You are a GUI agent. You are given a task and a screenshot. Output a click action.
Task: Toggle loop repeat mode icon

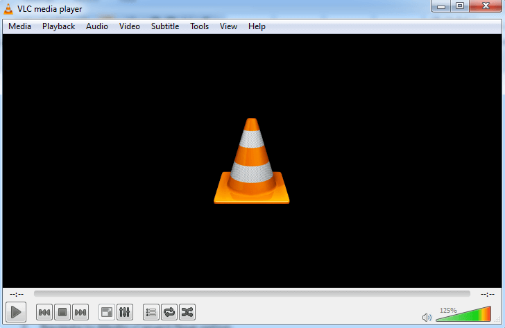tap(169, 312)
